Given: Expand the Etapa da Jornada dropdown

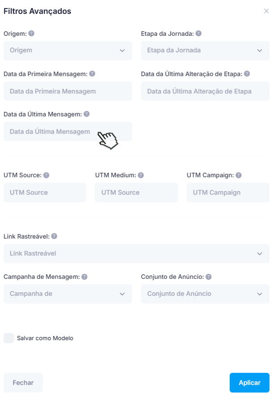Looking at the screenshot, I should pyautogui.click(x=205, y=51).
